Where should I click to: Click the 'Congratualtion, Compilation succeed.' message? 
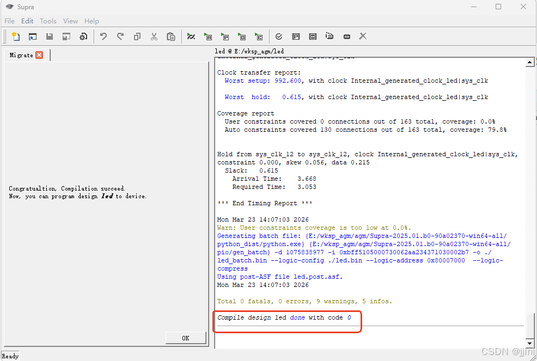[x=67, y=188]
